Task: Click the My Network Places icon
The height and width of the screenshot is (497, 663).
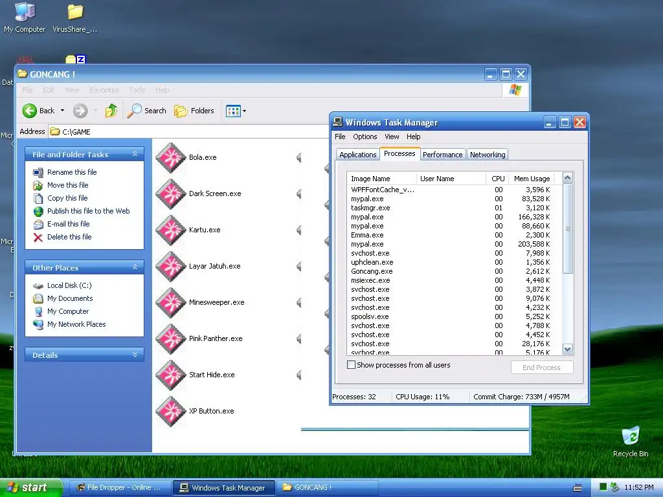Action: click(38, 325)
